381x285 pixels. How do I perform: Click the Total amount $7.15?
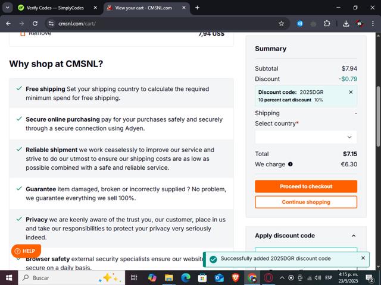coord(350,154)
